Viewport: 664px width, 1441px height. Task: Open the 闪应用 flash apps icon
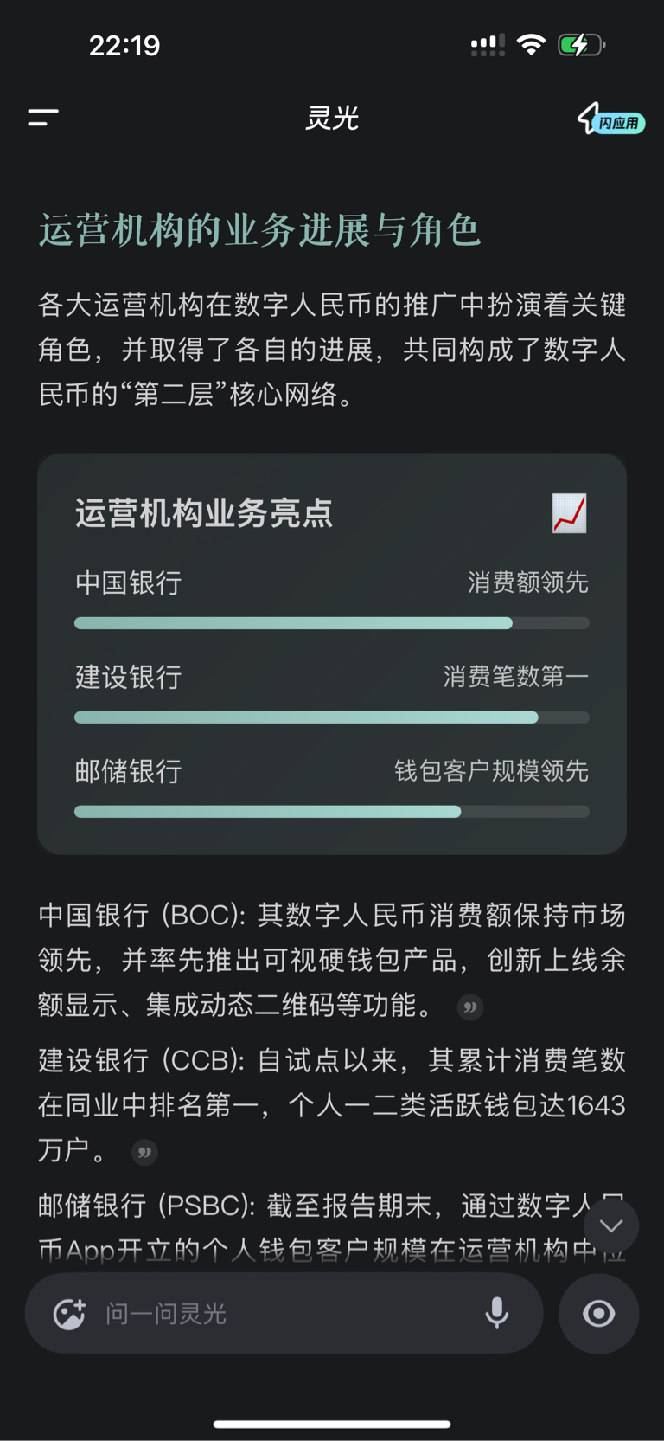click(610, 119)
